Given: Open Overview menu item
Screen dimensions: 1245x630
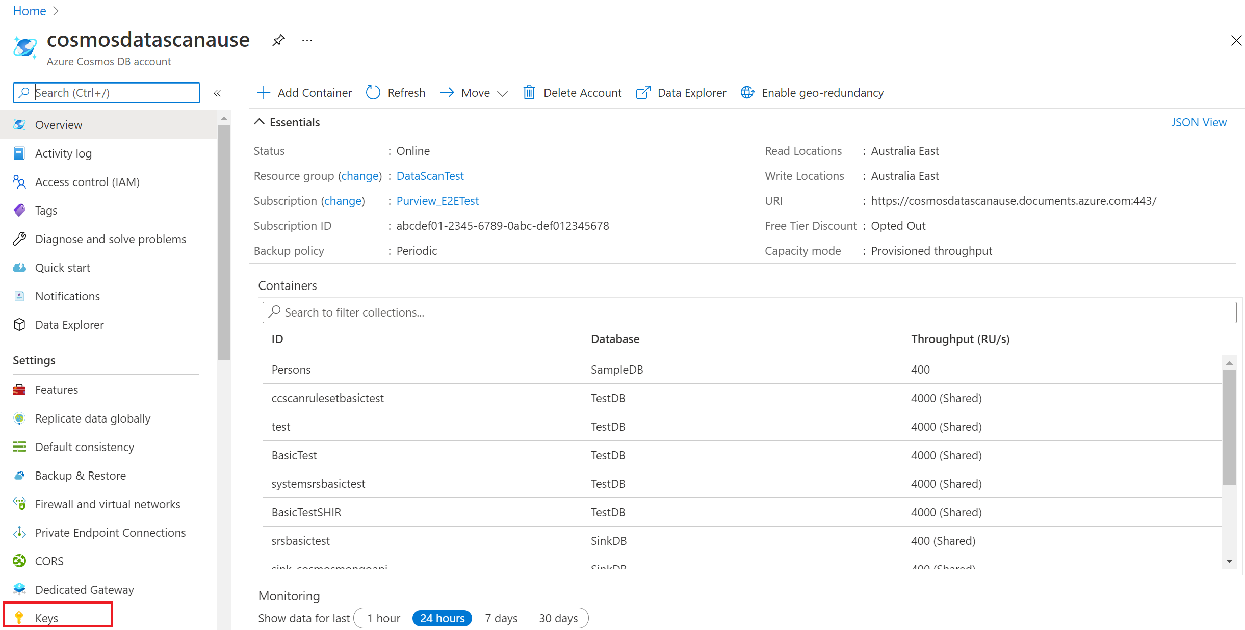Looking at the screenshot, I should pyautogui.click(x=60, y=124).
